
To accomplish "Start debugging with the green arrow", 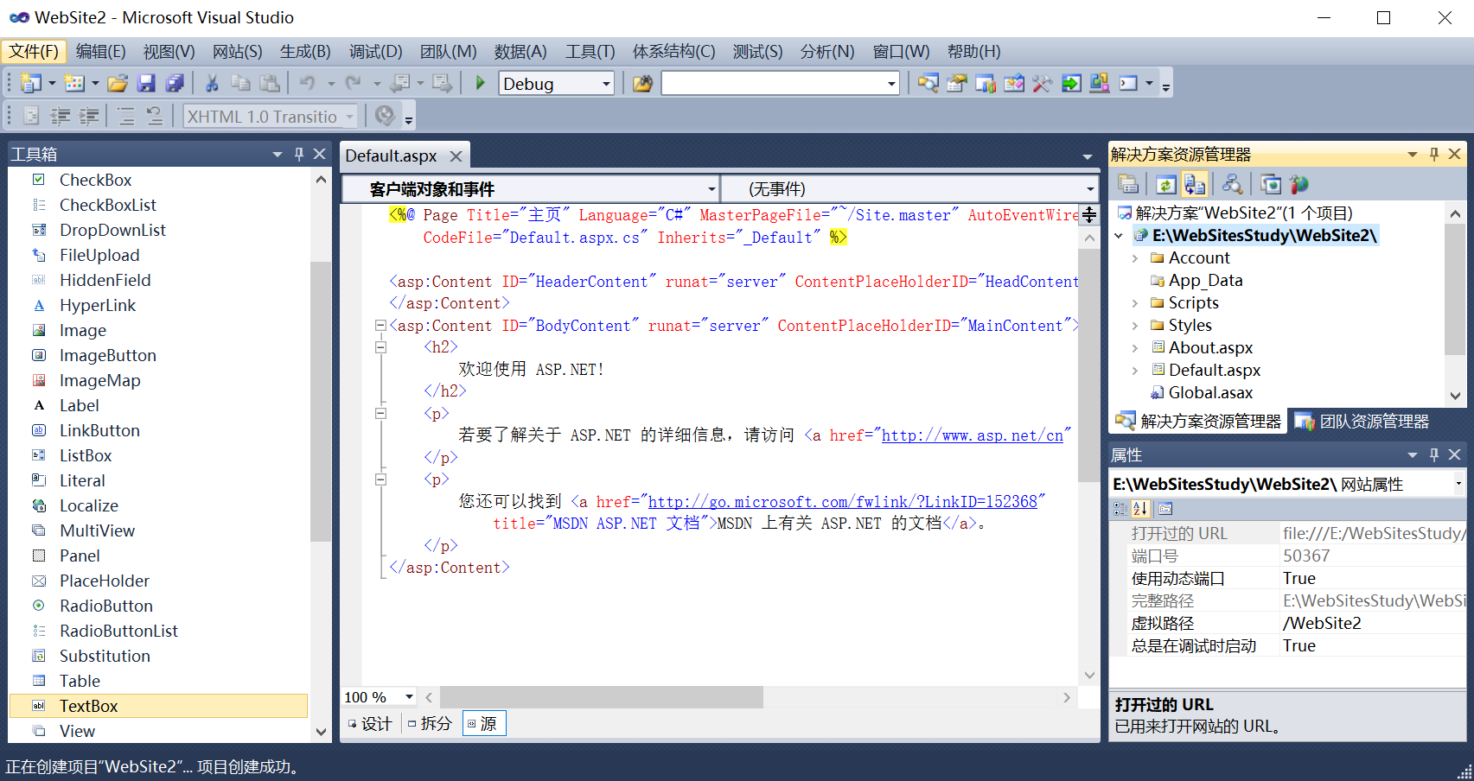I will (x=479, y=83).
